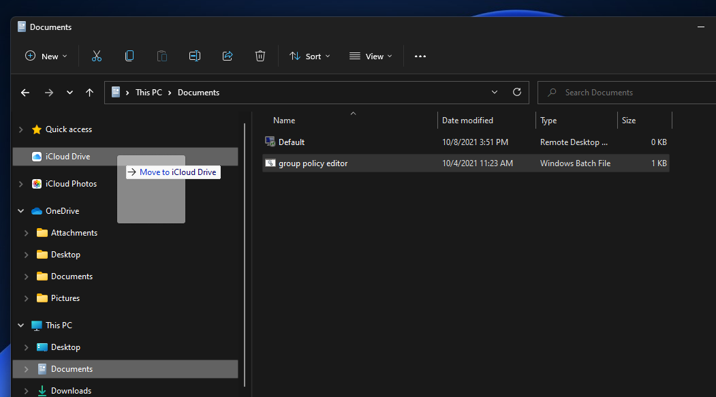
Task: Refresh the Documents folder view
Action: 516,92
